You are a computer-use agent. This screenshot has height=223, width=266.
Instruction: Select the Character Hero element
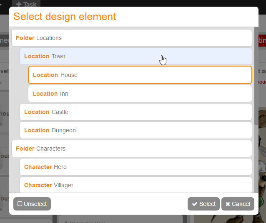tap(136, 167)
